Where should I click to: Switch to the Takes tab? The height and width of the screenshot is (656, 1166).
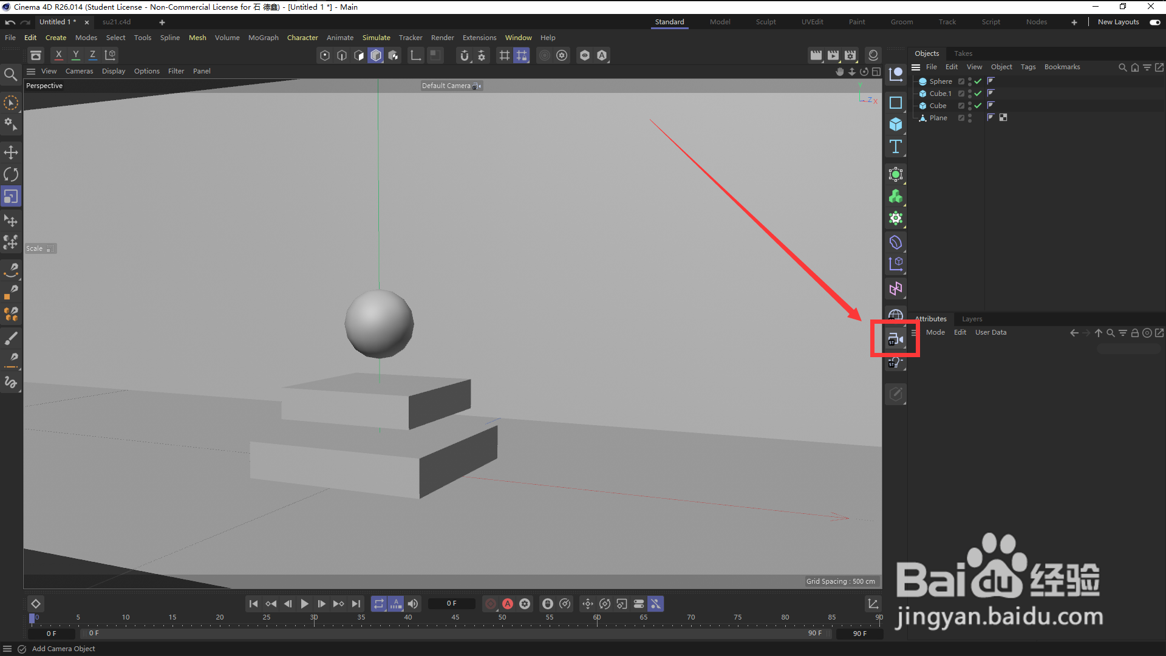963,53
